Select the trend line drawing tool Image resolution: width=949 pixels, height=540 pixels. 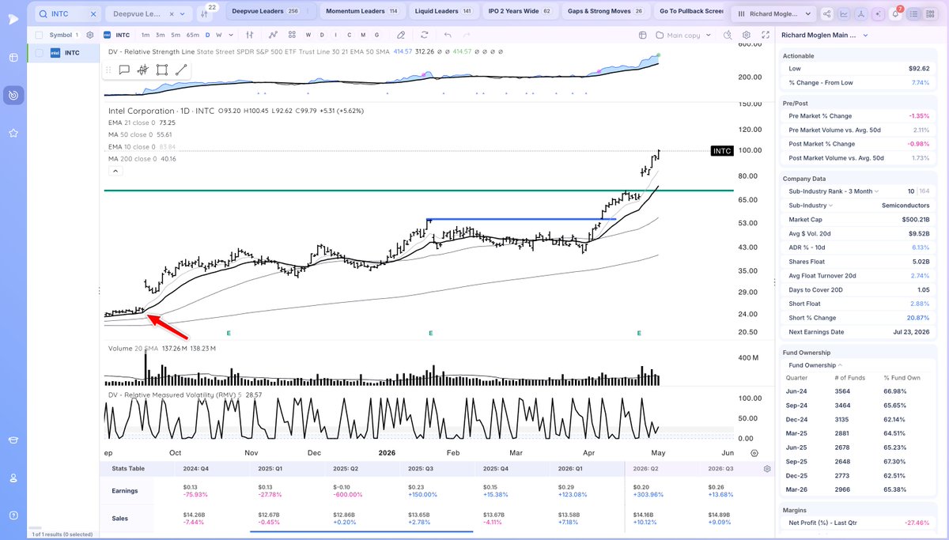pyautogui.click(x=181, y=70)
